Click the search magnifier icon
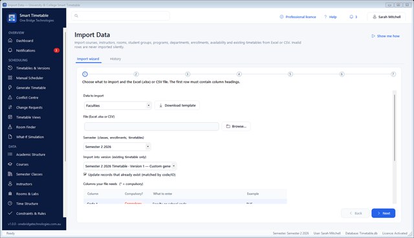This screenshot has height=238, width=414. pyautogui.click(x=76, y=16)
